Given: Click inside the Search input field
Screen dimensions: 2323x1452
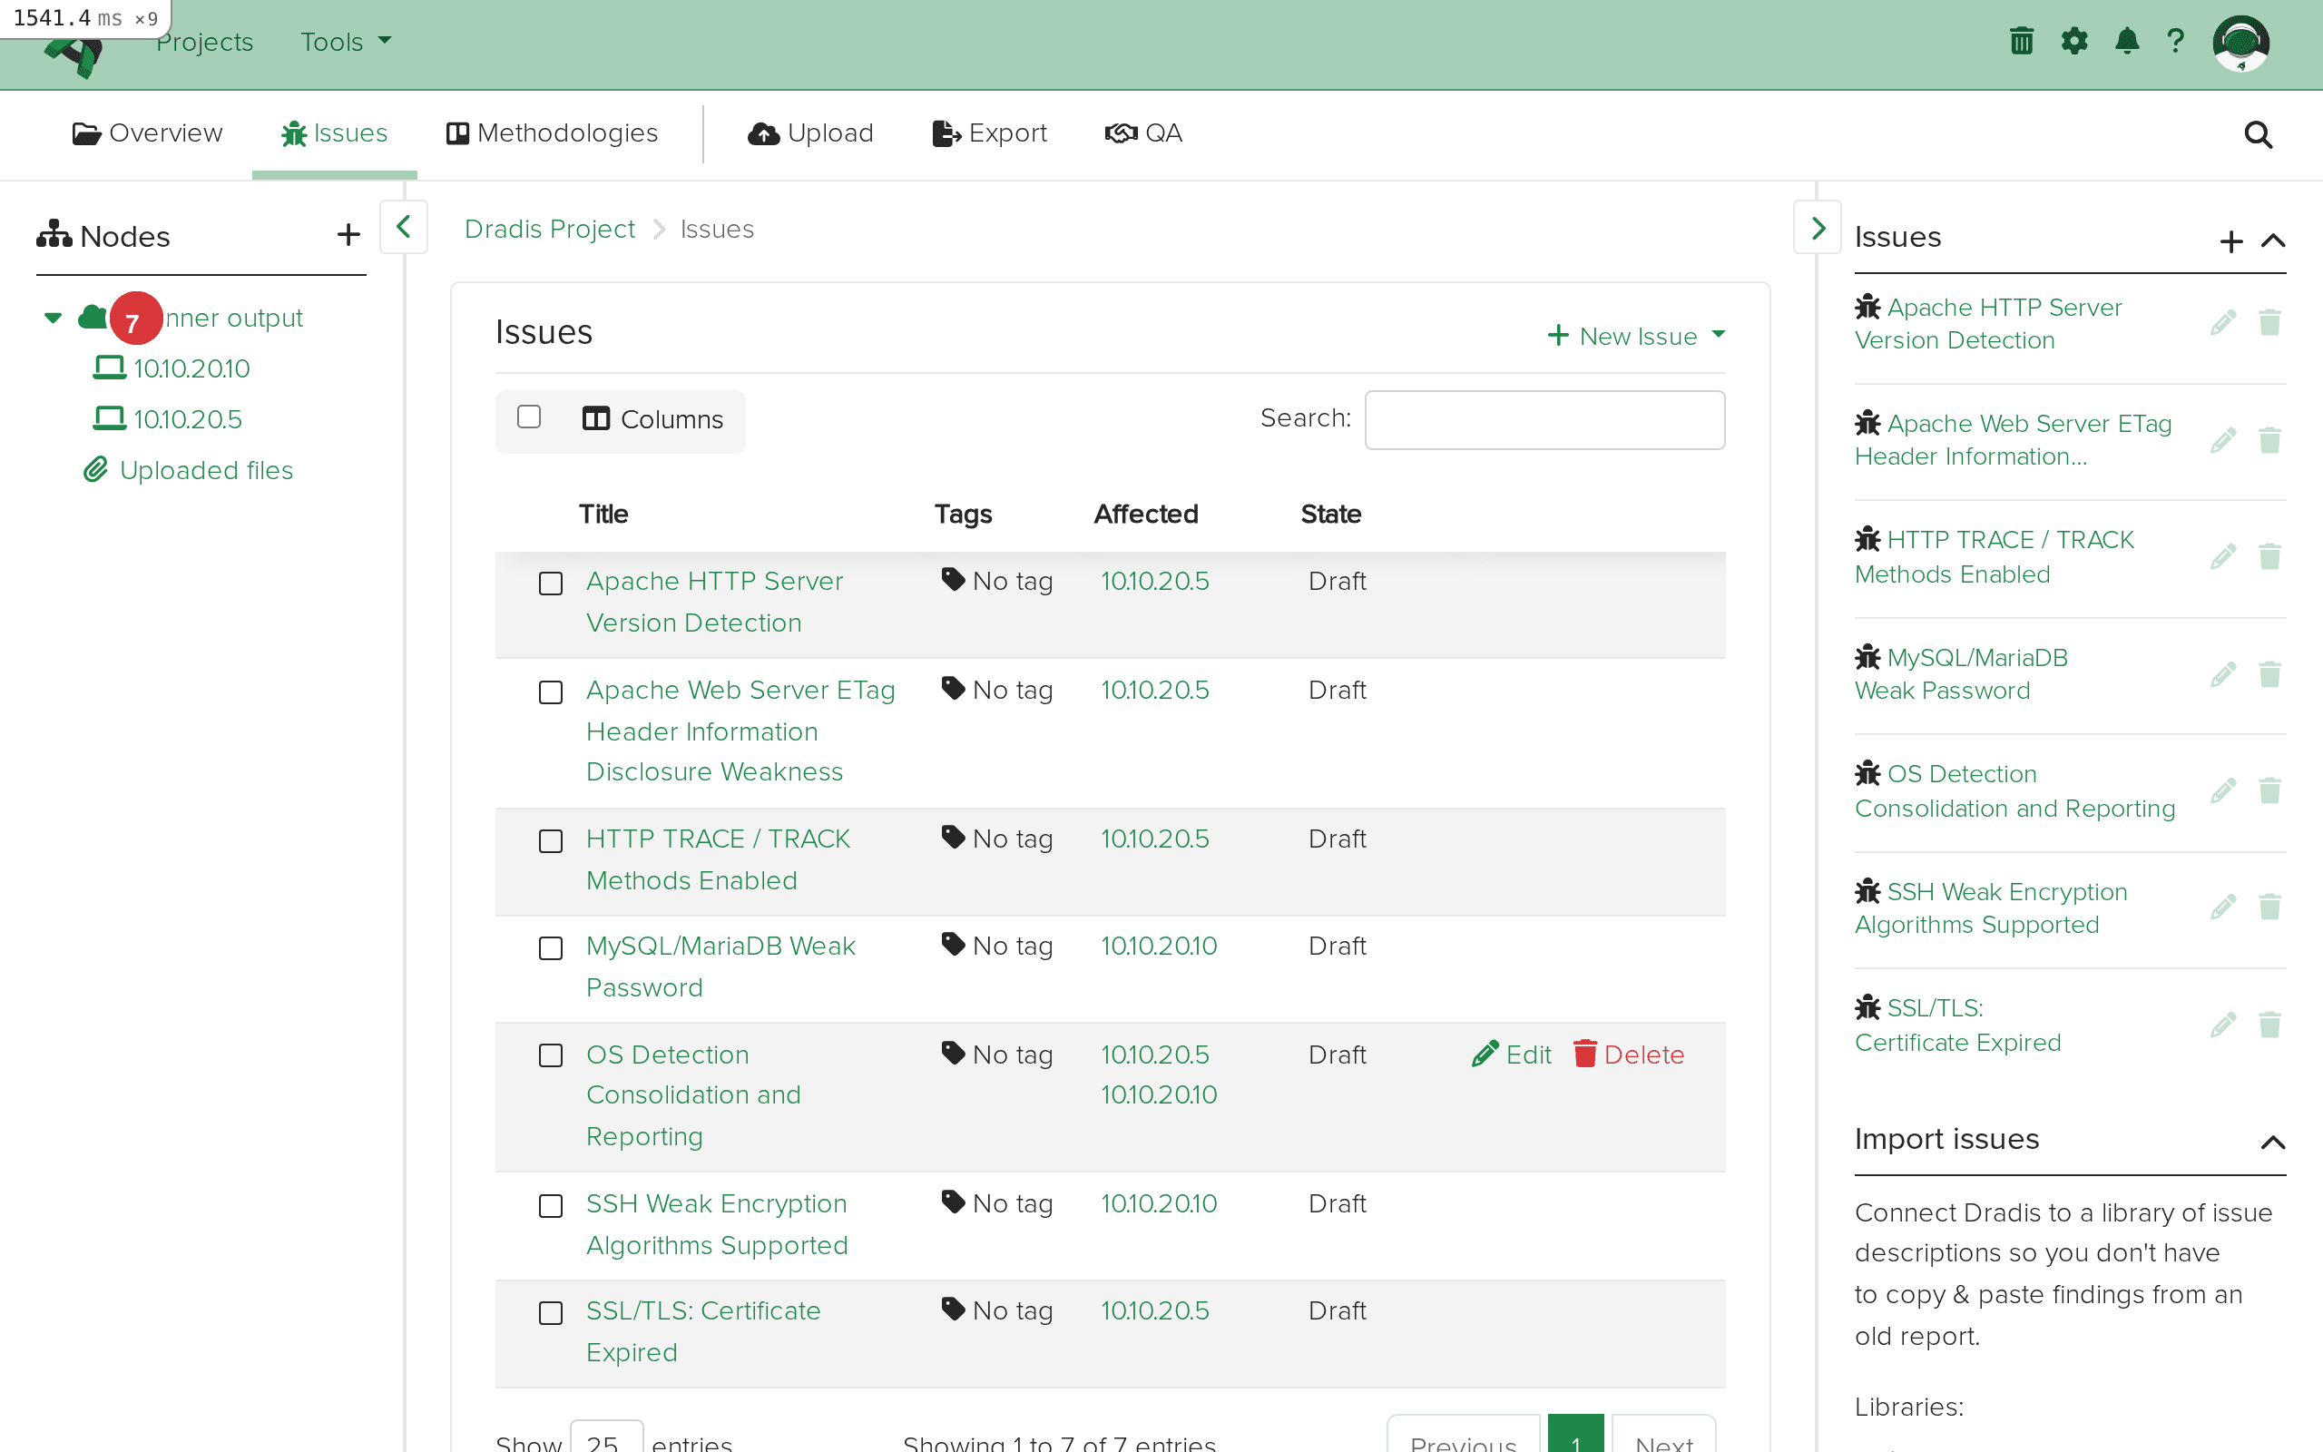Looking at the screenshot, I should [1544, 419].
